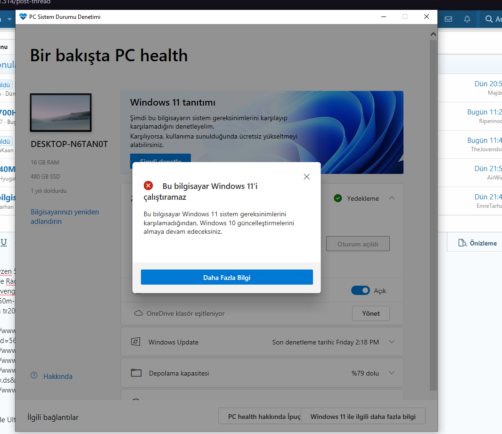The width and height of the screenshot is (502, 434).
Task: Expand the Windows Update section
Action: coord(392,342)
